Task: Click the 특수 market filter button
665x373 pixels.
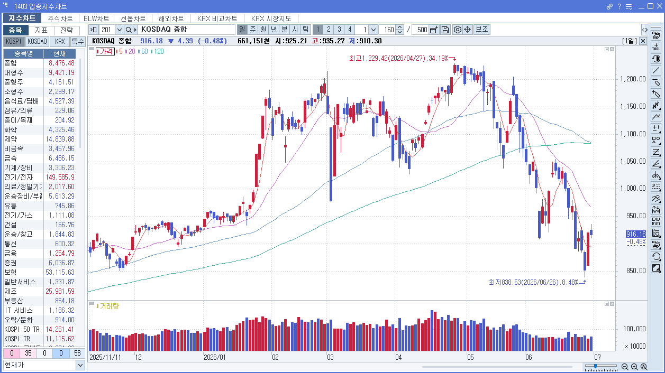Action: (78, 41)
